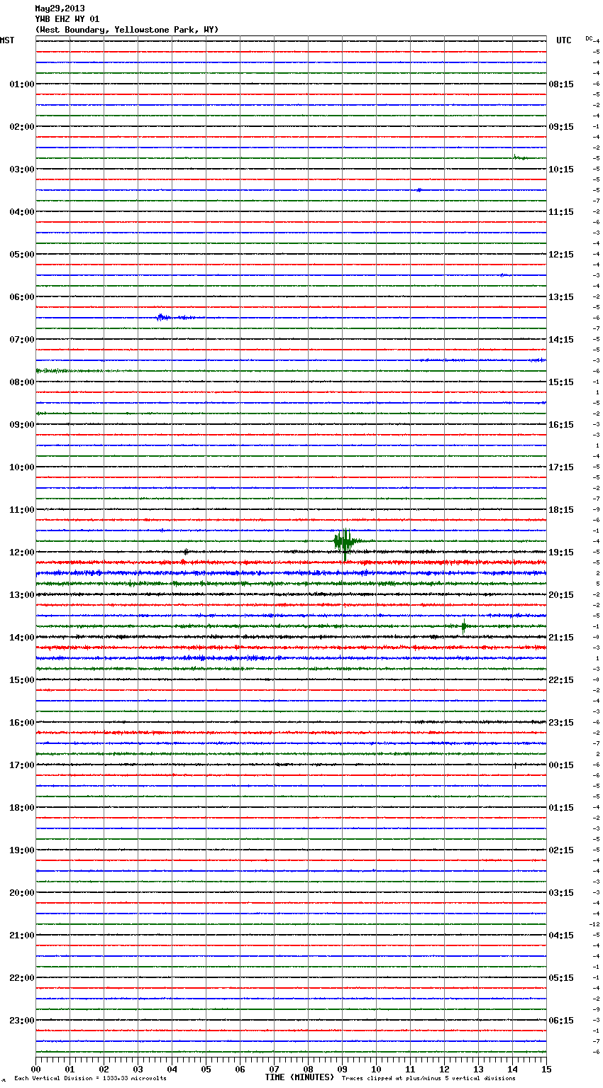Select the 03:00 MST hour label
The height and width of the screenshot is (1088, 603).
click(22, 170)
